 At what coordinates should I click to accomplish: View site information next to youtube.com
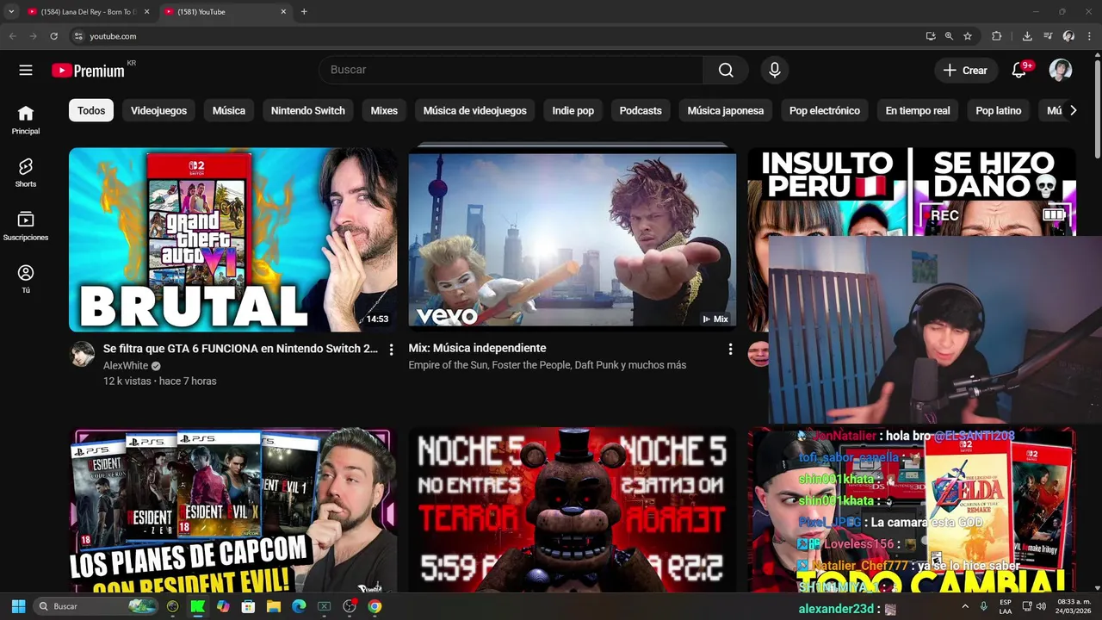(78, 36)
